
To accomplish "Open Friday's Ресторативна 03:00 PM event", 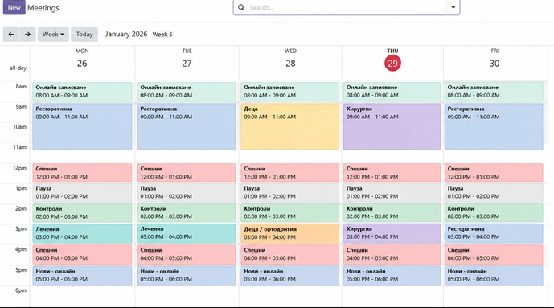I will [x=494, y=233].
